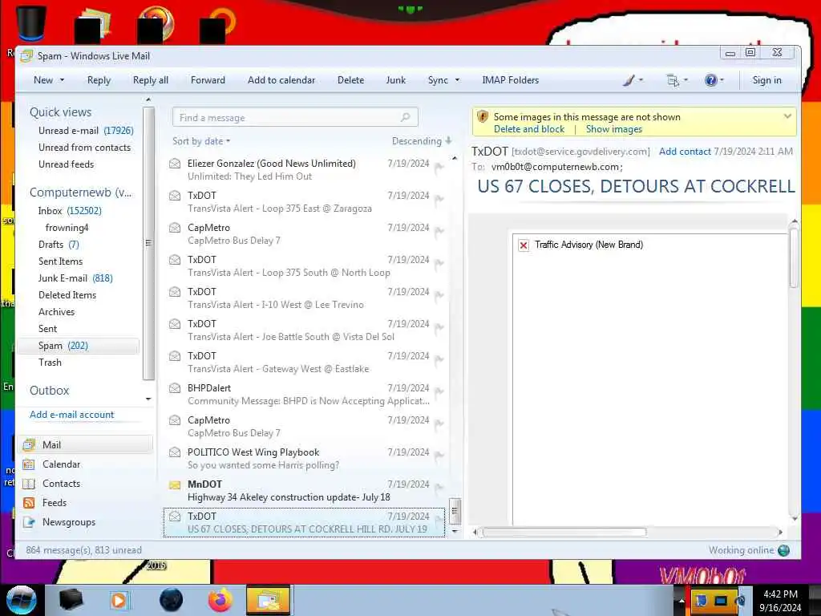The image size is (821, 616).
Task: Toggle Descending sort order
Action: pyautogui.click(x=422, y=141)
